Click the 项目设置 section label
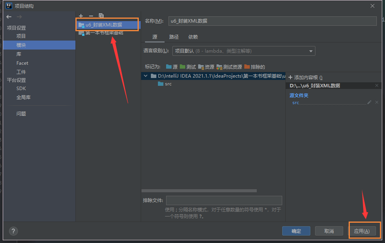Image resolution: width=385 pixels, height=243 pixels. (x=16, y=28)
